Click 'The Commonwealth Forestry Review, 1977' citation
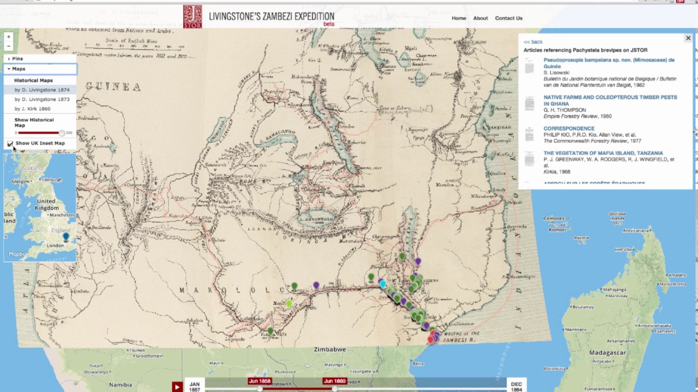Viewport: 698px width, 392px height. [x=593, y=141]
